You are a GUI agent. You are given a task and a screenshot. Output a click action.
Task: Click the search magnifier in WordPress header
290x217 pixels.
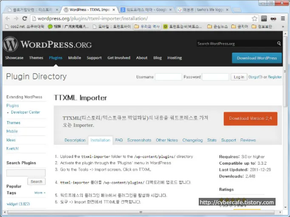279,43
